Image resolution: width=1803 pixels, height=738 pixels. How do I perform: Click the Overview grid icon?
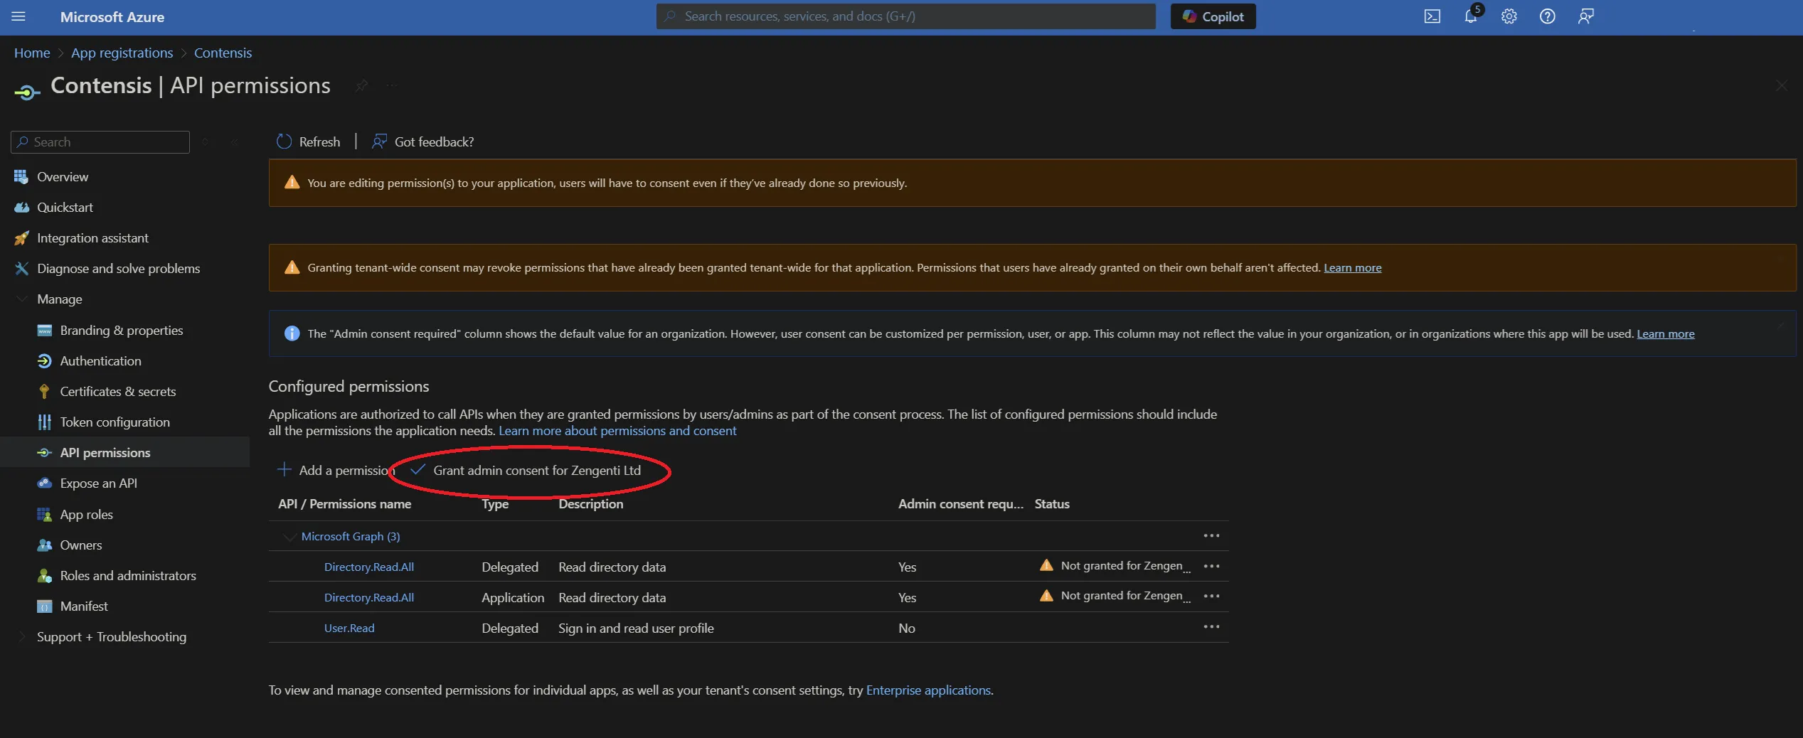point(21,176)
